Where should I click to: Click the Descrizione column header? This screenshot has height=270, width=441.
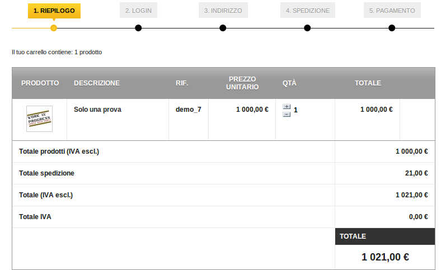coord(97,83)
